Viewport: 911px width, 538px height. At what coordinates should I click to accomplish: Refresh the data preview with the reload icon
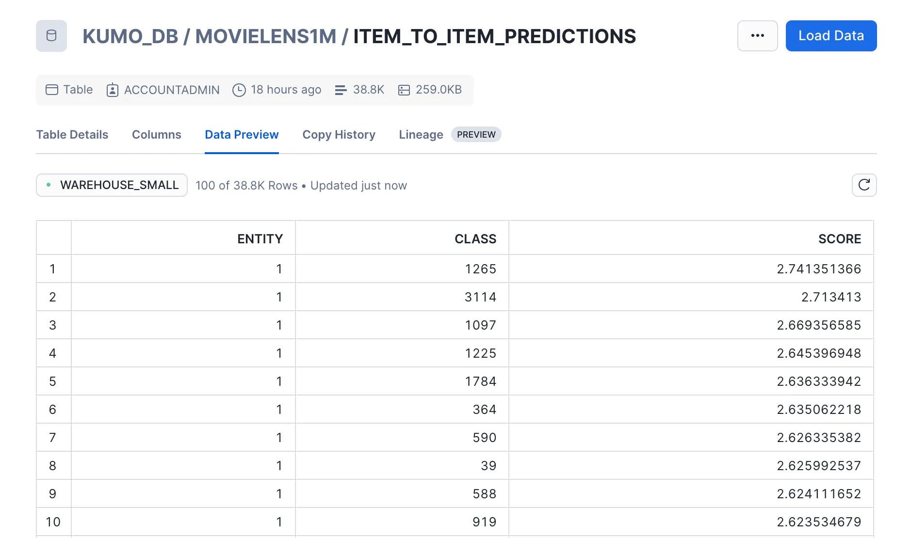(x=864, y=185)
